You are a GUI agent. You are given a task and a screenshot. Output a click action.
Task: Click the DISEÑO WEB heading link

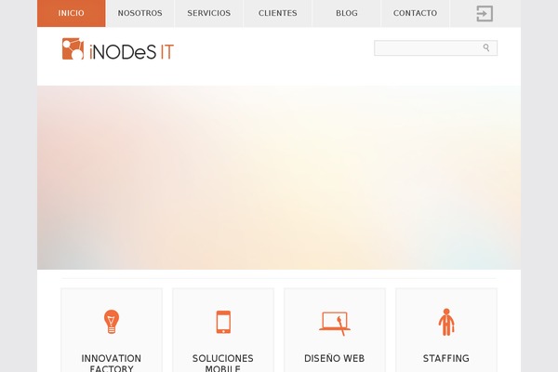pos(335,358)
